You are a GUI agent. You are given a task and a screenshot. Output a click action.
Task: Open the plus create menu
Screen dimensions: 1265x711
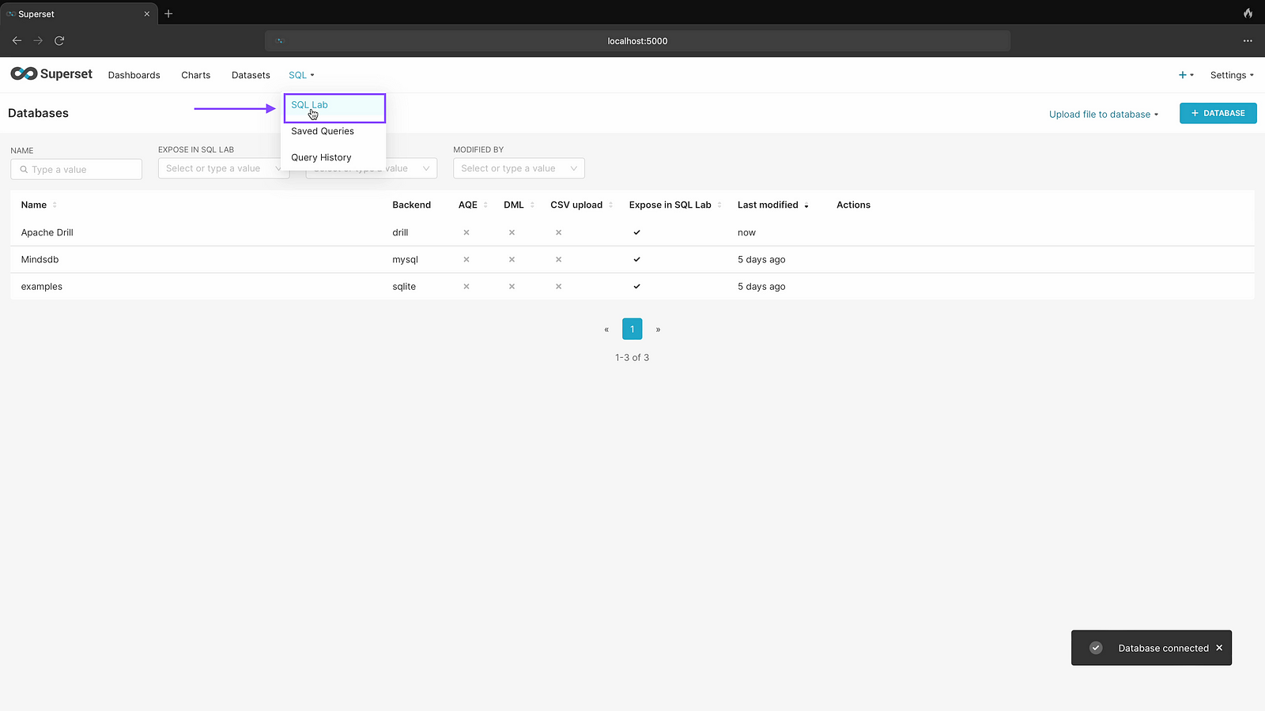(1186, 75)
